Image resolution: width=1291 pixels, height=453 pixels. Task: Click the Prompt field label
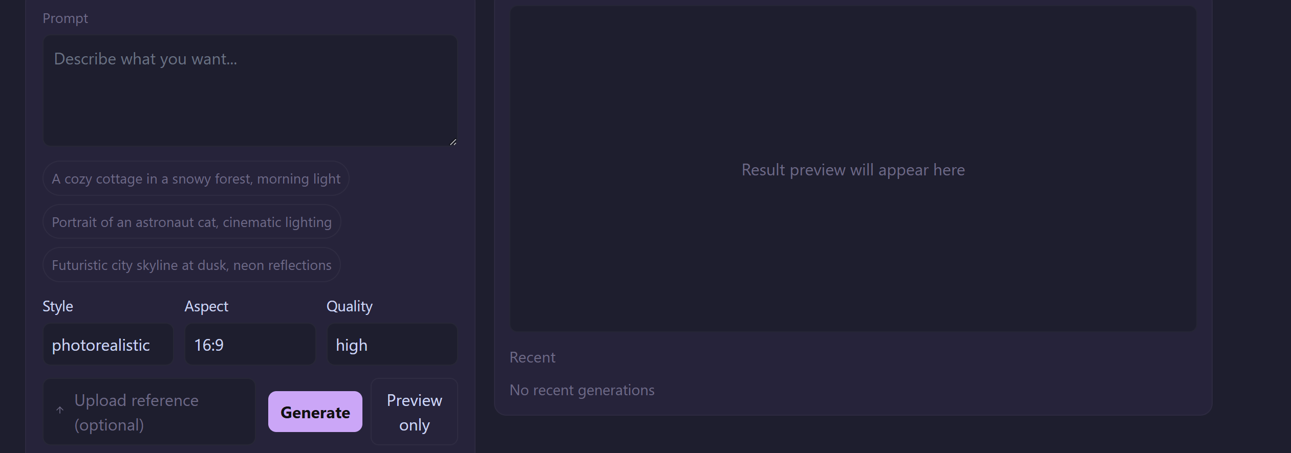point(65,18)
